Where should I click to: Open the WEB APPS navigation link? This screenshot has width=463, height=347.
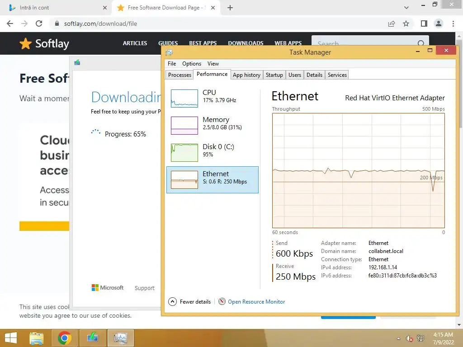point(288,43)
